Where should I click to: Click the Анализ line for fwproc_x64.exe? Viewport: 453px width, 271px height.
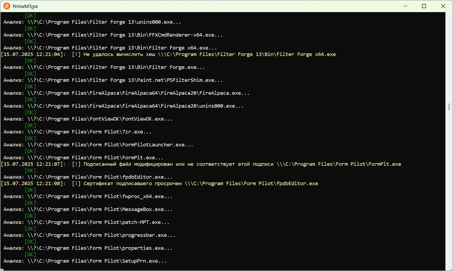[x=88, y=196]
